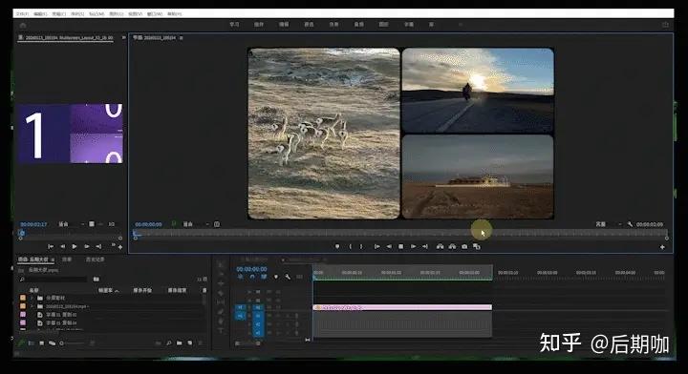Open Source monitor zoom level 适合 dropdown
Screen dimensions: 688x374
tap(71, 224)
